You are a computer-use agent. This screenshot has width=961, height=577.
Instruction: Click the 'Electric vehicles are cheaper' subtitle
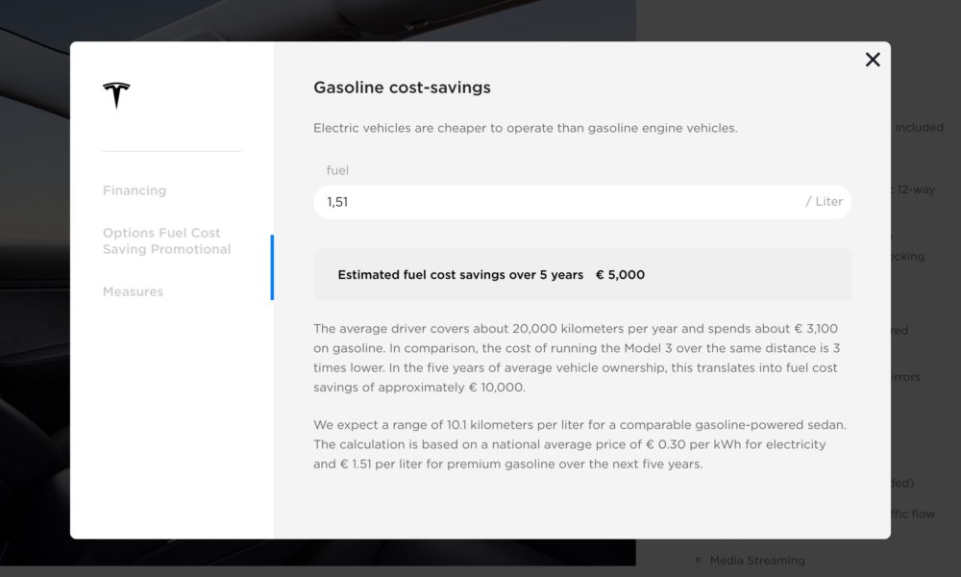[526, 128]
